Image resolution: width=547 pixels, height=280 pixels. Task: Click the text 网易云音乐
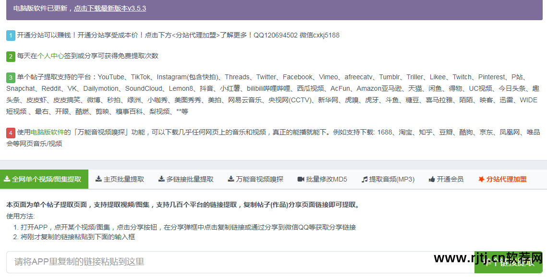245,100
